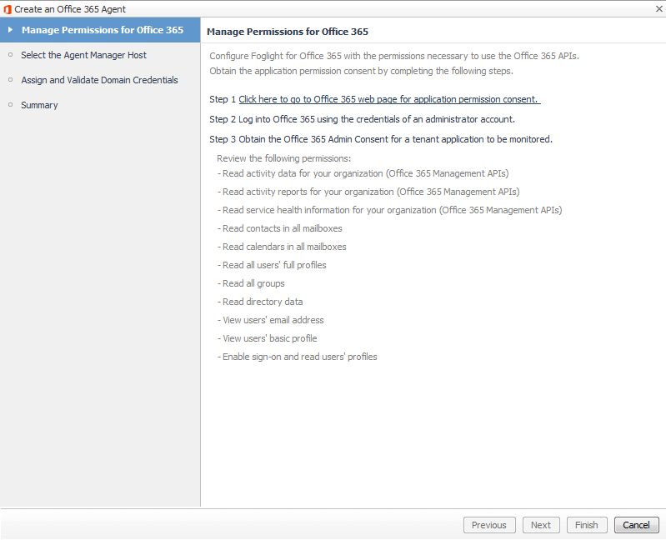Click the bullet beside the Summary step
This screenshot has width=666, height=540.
click(x=10, y=105)
